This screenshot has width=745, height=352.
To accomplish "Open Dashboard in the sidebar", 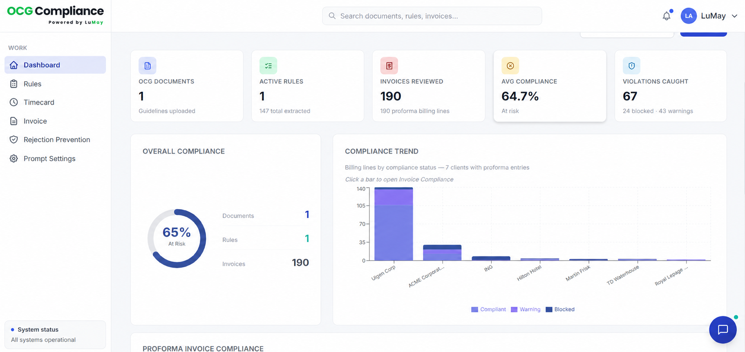I will (x=55, y=65).
